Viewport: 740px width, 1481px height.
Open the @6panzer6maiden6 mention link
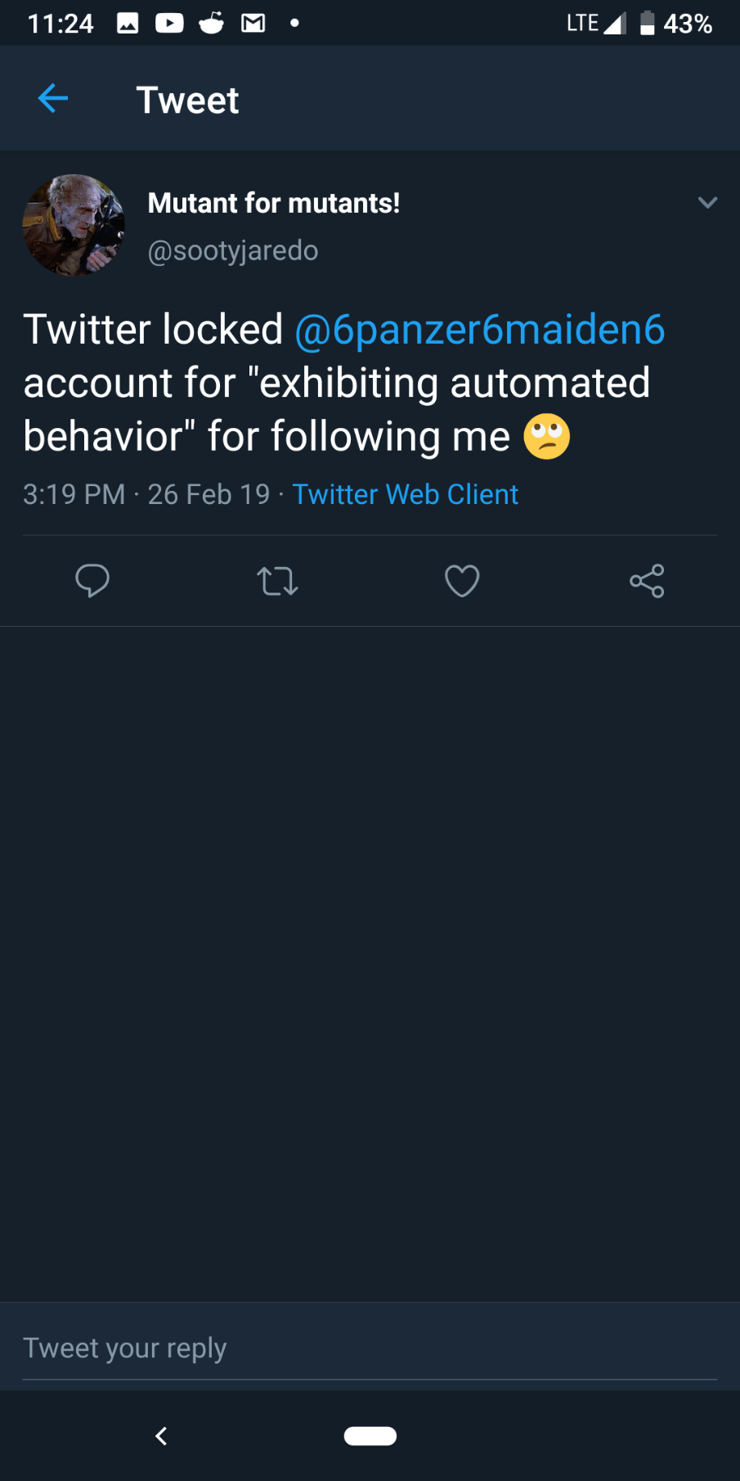[479, 330]
